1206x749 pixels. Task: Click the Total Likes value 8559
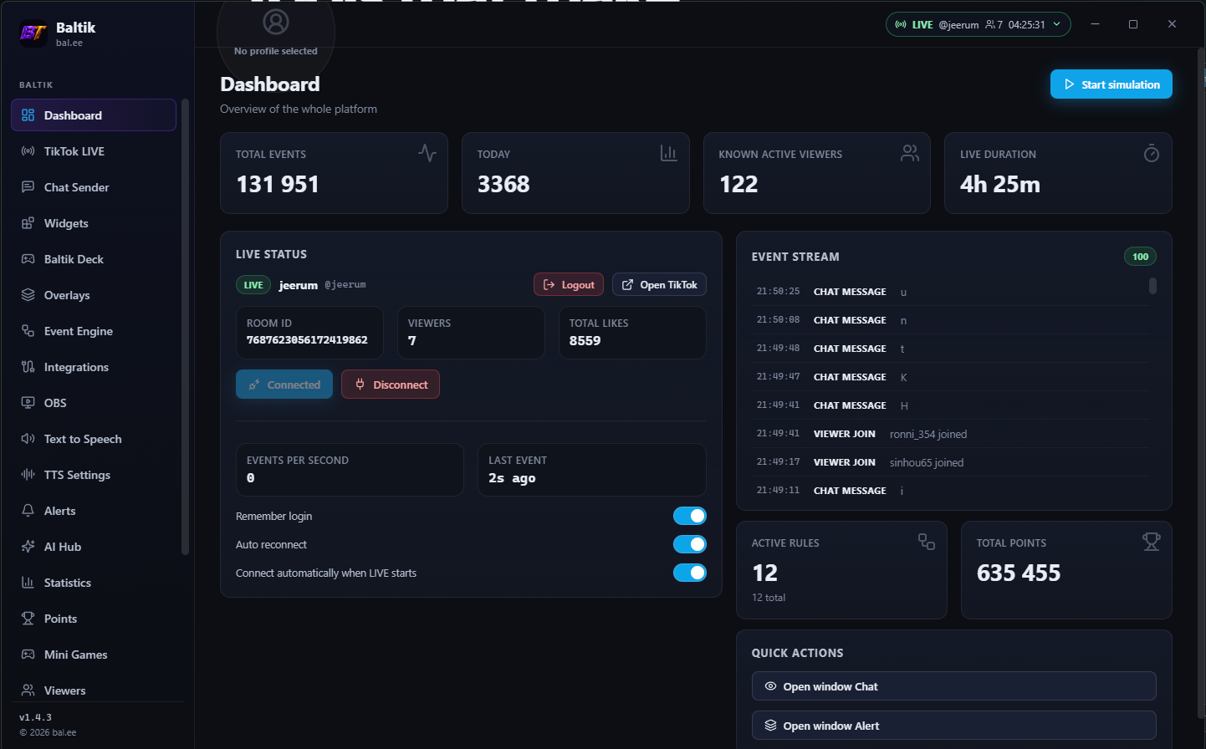pos(585,341)
